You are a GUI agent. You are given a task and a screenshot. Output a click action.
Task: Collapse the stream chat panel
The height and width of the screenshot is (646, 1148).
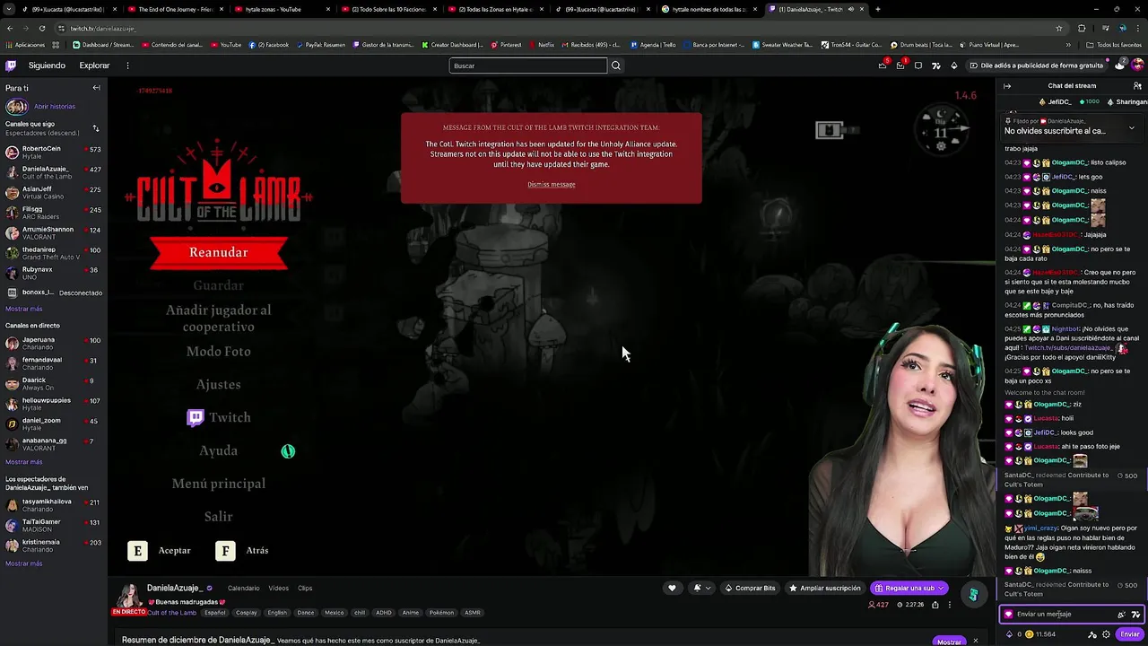[1007, 86]
